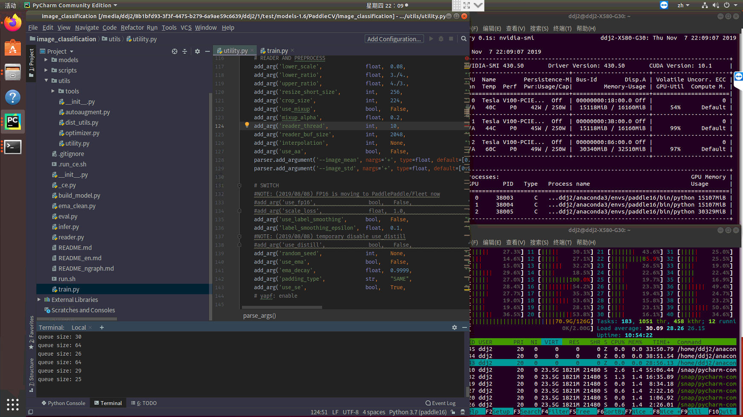Toggle the 1: Project side tool window
Viewport: 743px width, 417px height.
coord(31,63)
